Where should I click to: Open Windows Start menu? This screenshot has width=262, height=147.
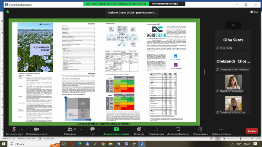click(4, 144)
